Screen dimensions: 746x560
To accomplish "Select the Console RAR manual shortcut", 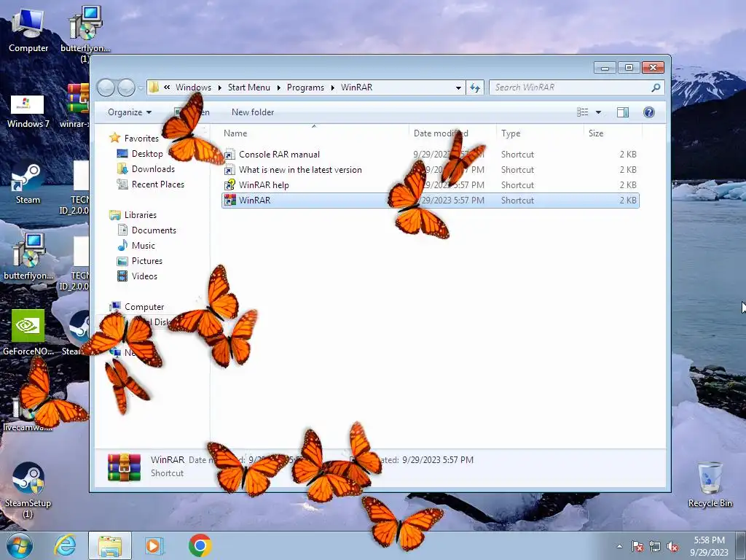I will [x=431, y=155].
